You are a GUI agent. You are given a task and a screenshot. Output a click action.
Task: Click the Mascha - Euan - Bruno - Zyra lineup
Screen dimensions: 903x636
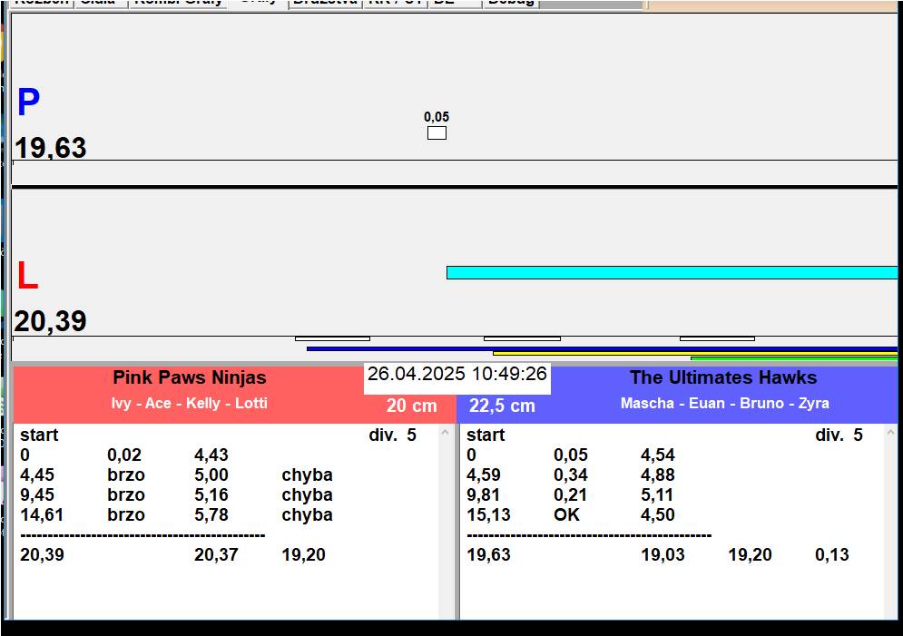tap(724, 403)
